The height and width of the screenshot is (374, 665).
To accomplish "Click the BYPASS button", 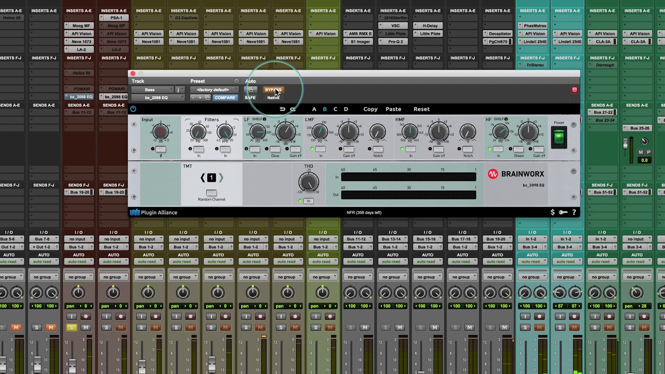I will (273, 90).
